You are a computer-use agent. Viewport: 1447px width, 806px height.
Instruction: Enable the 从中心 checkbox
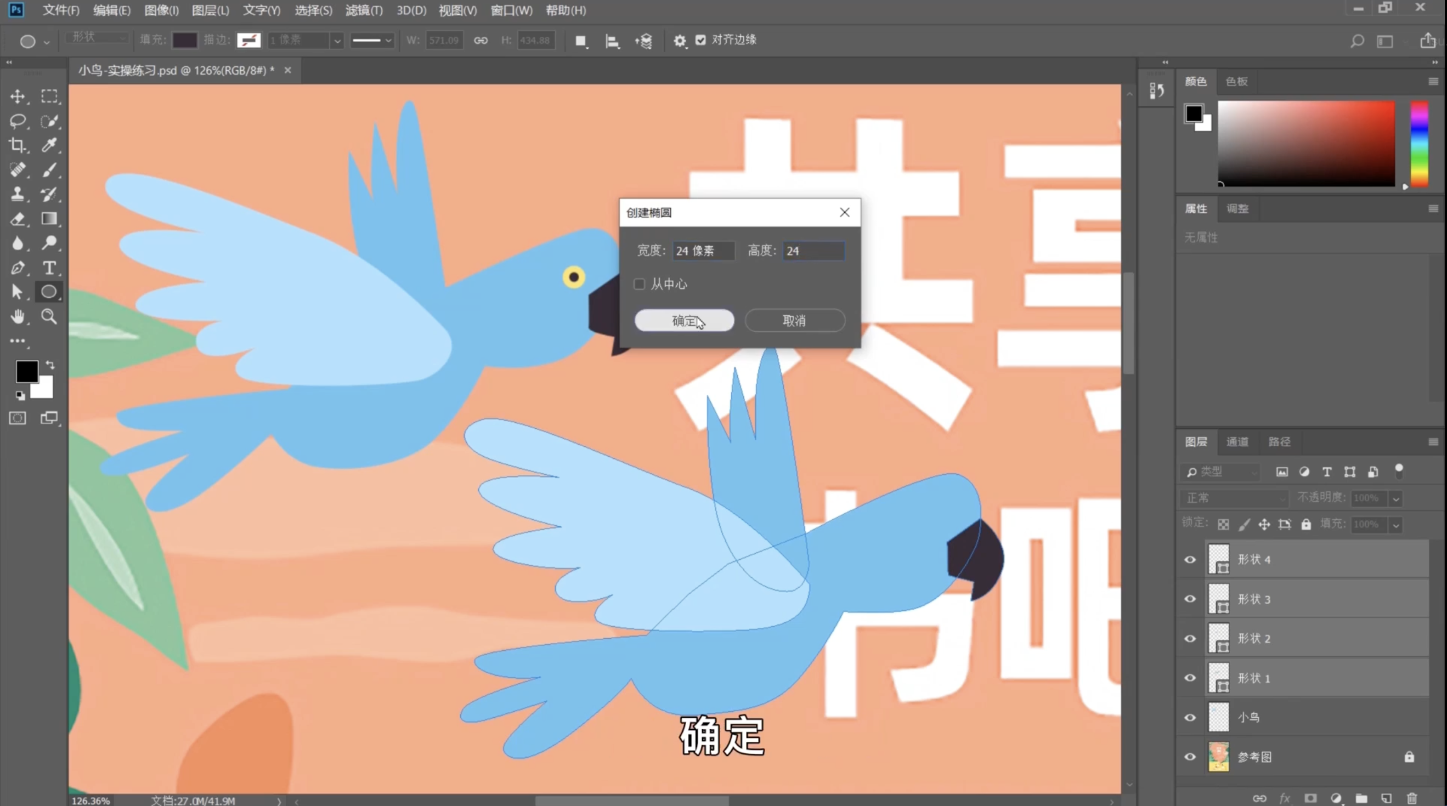[x=639, y=284]
